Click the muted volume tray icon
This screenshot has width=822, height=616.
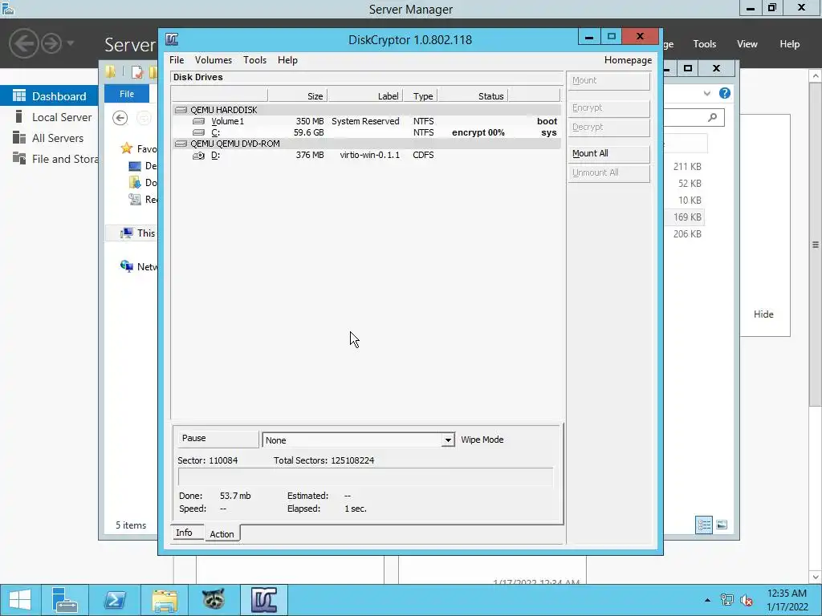pos(747,600)
